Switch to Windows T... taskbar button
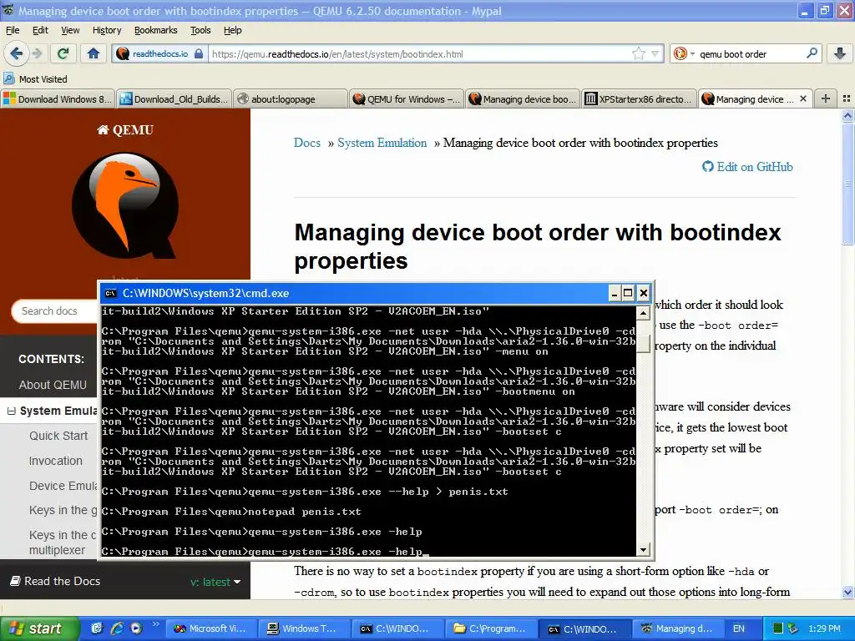855x641 pixels. point(303,628)
